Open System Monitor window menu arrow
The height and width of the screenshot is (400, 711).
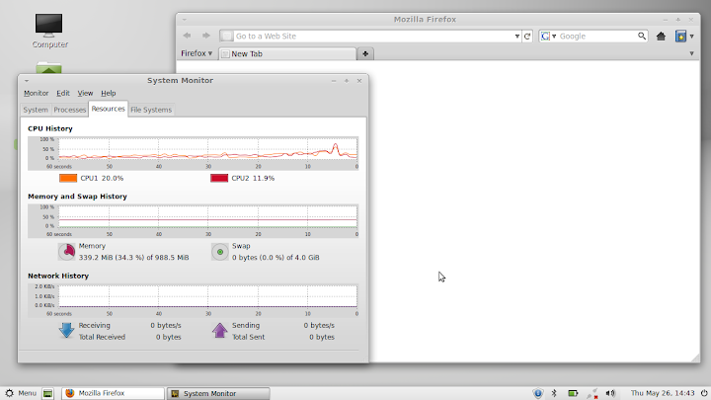27,81
